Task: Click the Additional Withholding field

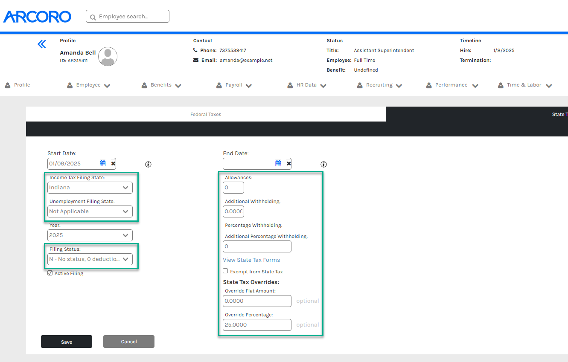Action: click(x=233, y=211)
